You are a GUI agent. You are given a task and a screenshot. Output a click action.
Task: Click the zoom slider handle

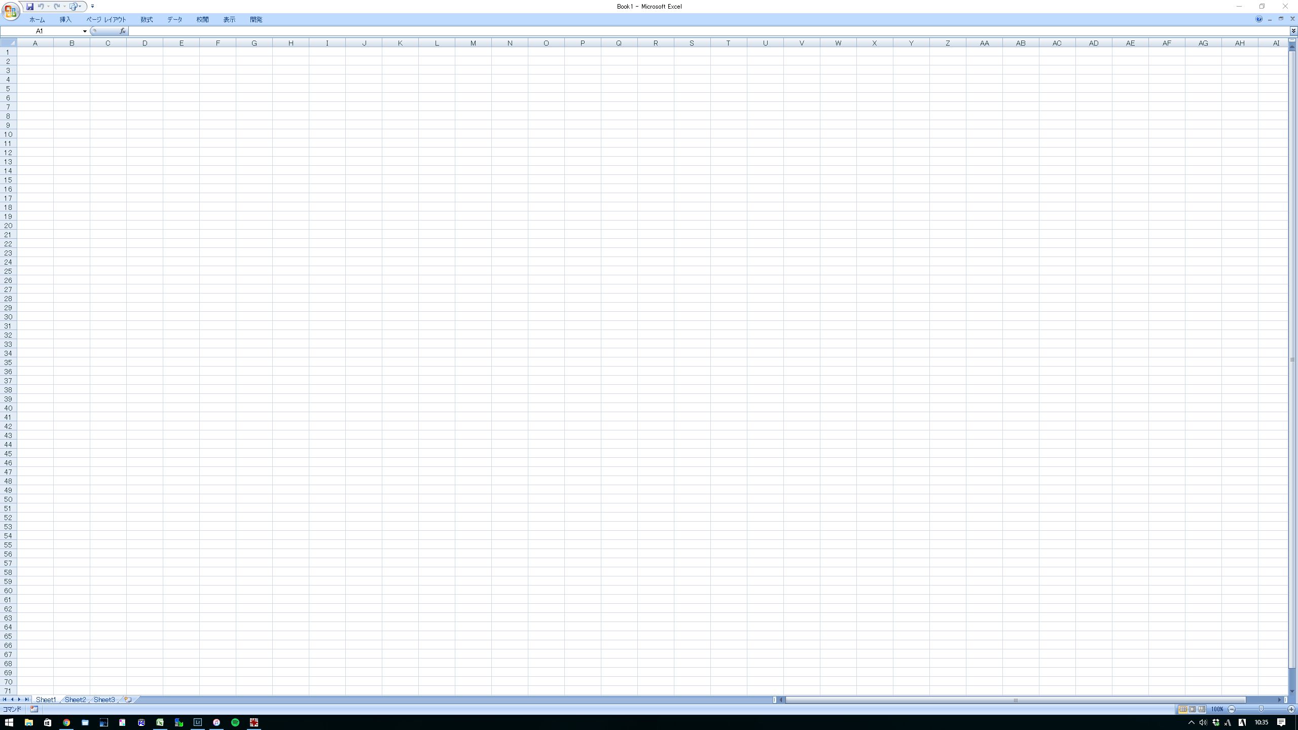pyautogui.click(x=1261, y=709)
